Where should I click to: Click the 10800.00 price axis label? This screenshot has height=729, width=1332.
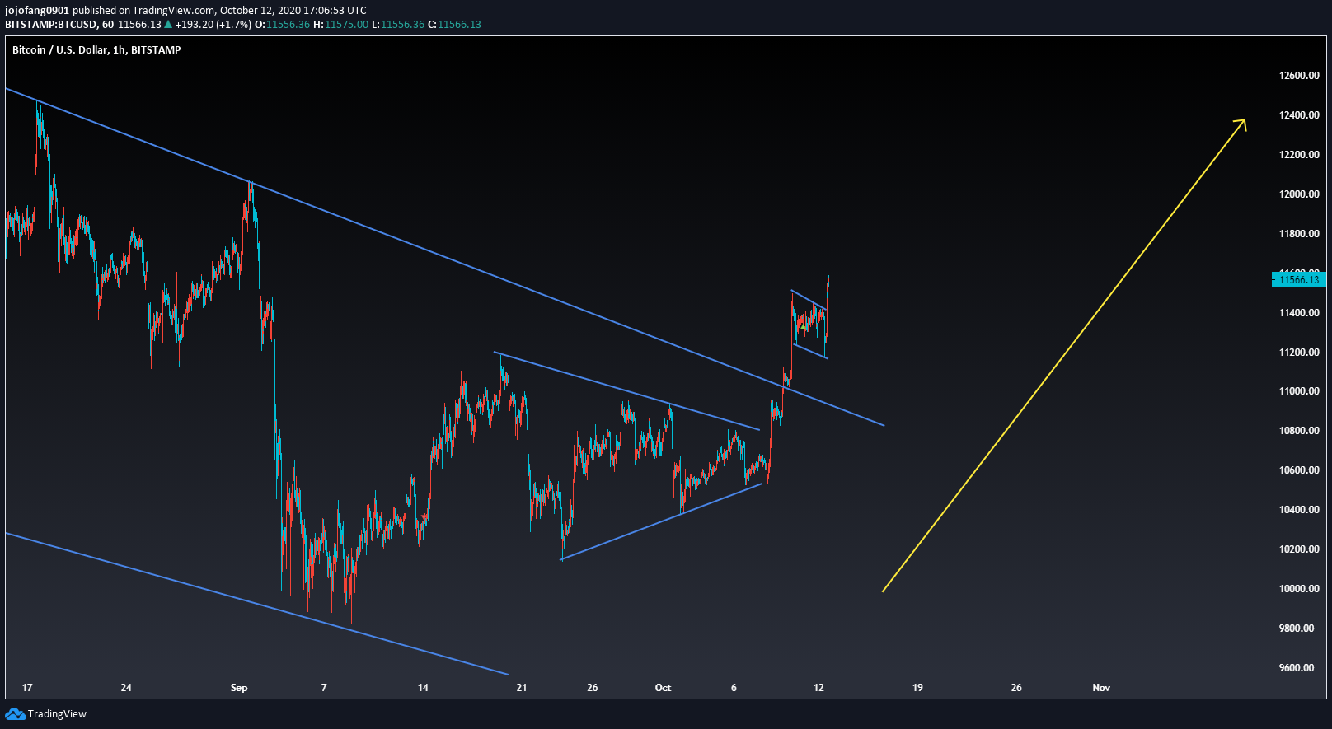(1299, 431)
